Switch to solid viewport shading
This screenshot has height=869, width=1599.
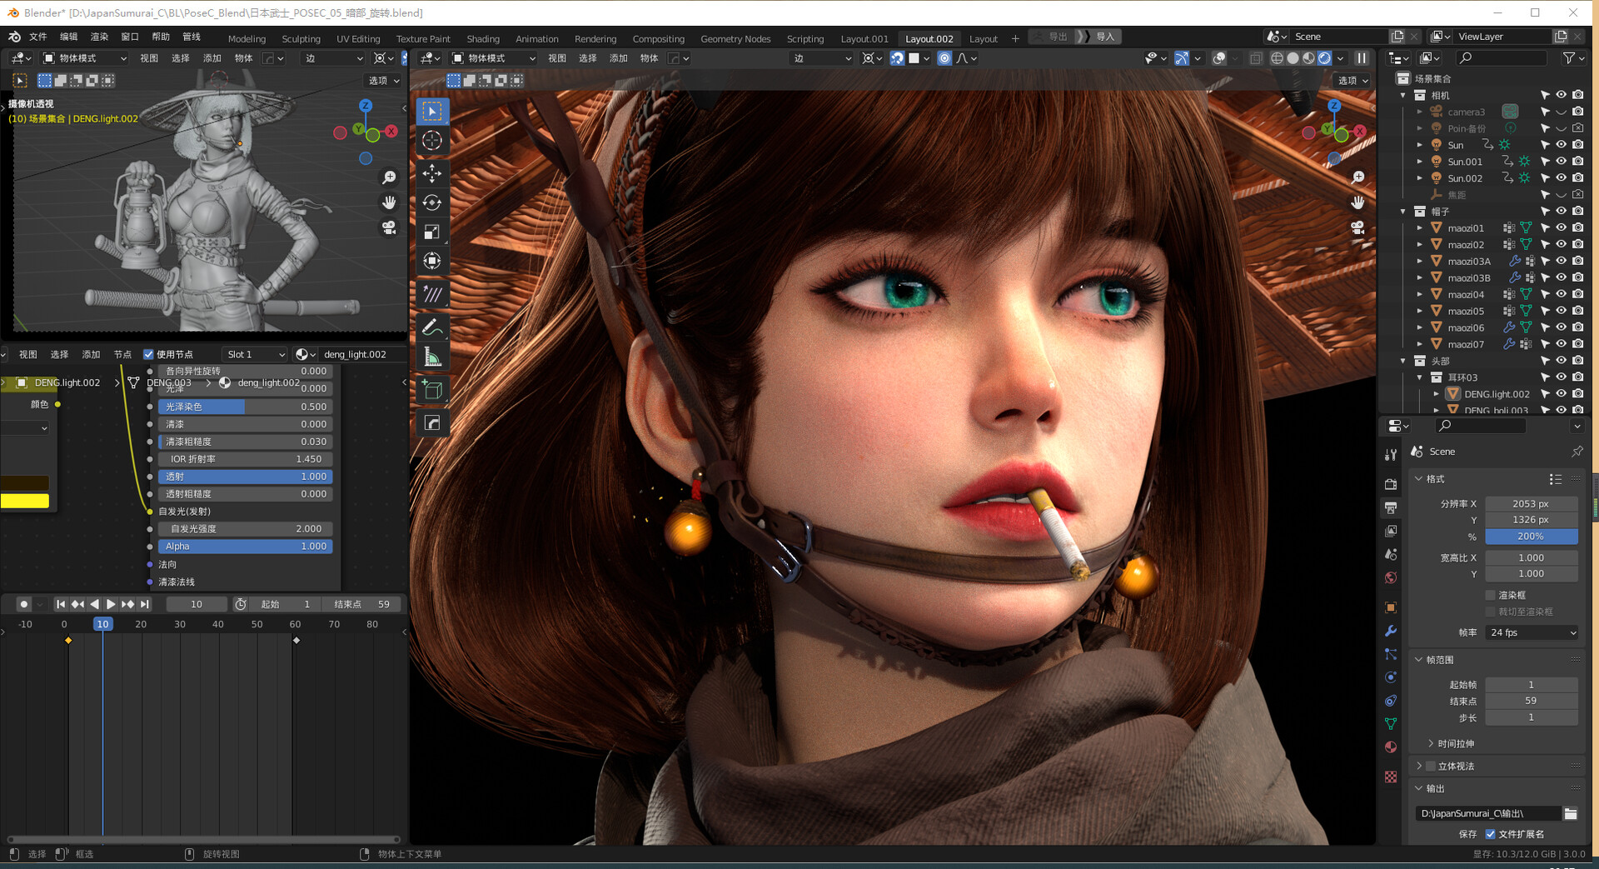[1293, 58]
